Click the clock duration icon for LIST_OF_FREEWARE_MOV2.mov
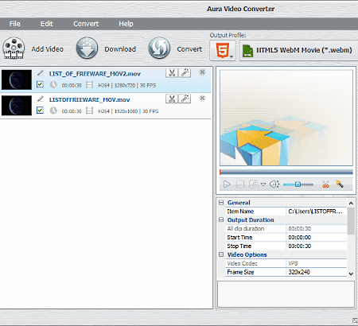Viewport: 358px width, 326px height. [53, 85]
